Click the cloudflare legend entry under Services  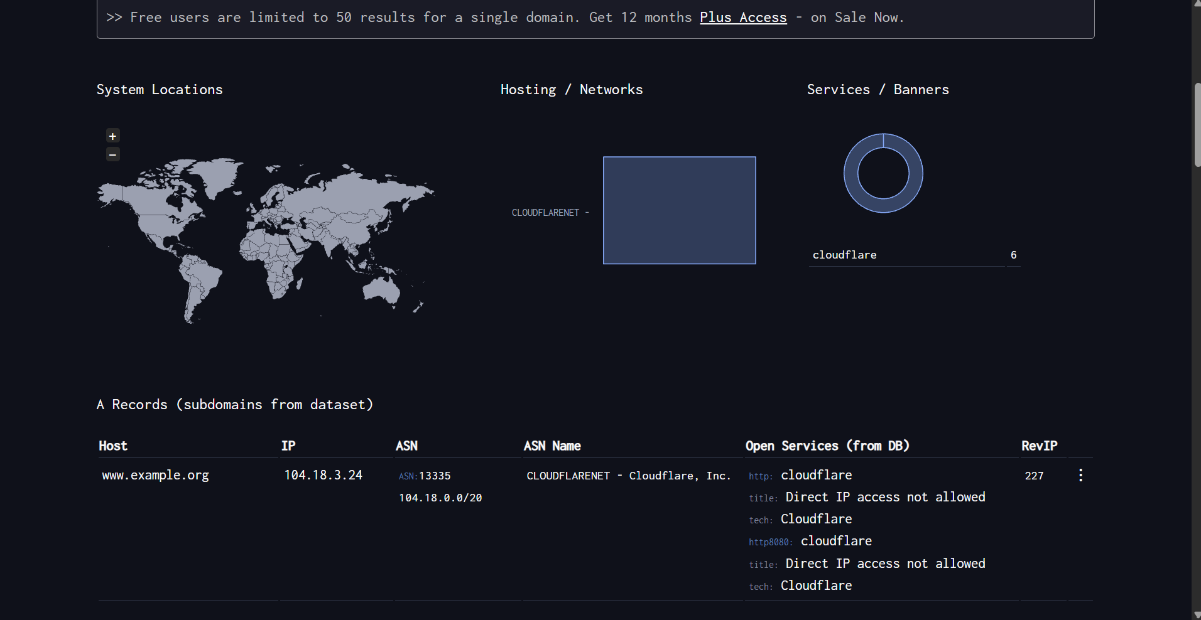(x=844, y=255)
